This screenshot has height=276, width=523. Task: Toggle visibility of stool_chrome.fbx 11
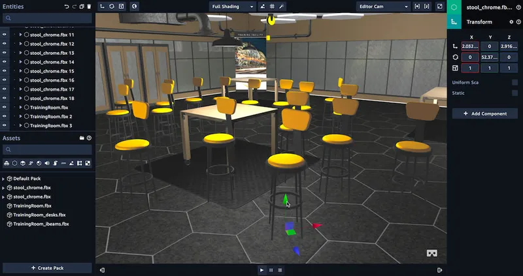[5, 35]
